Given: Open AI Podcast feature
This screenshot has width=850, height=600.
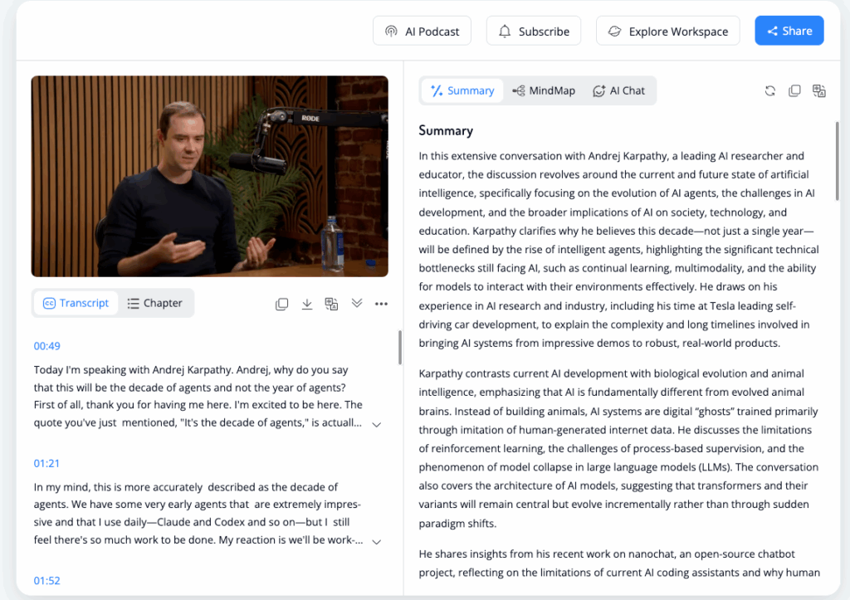Looking at the screenshot, I should 422,31.
